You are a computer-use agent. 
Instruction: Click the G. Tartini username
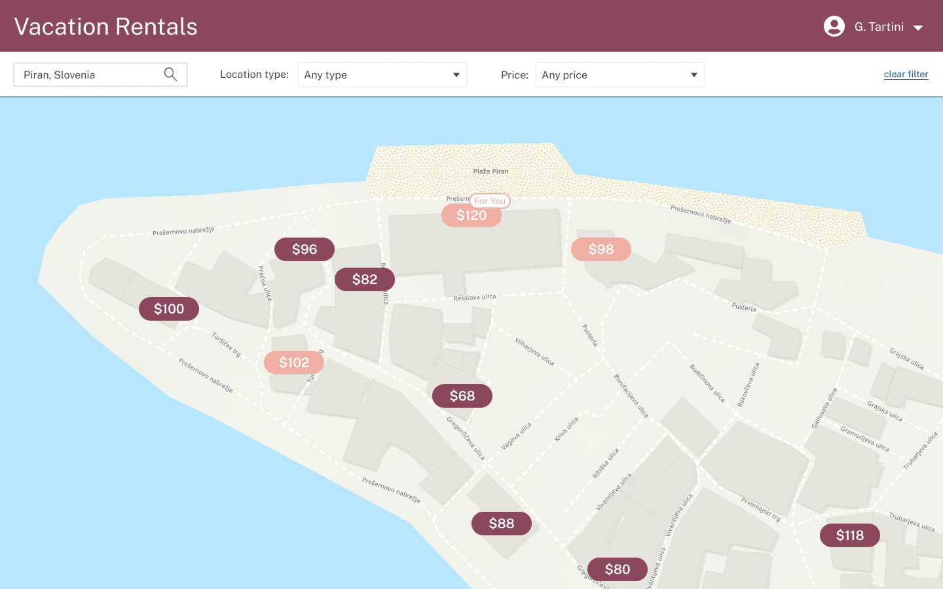tap(879, 27)
